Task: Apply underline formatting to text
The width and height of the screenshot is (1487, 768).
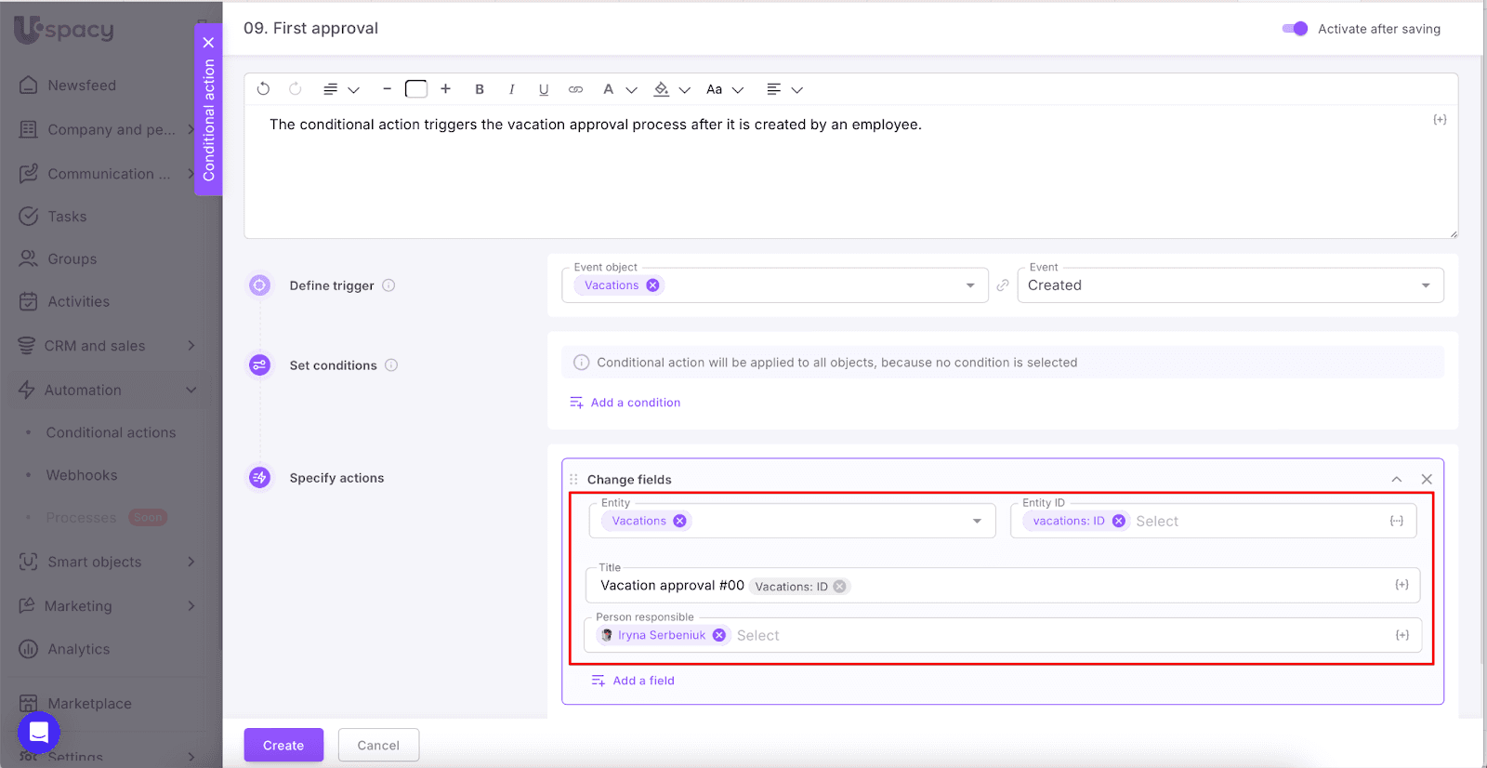Action: click(x=544, y=89)
